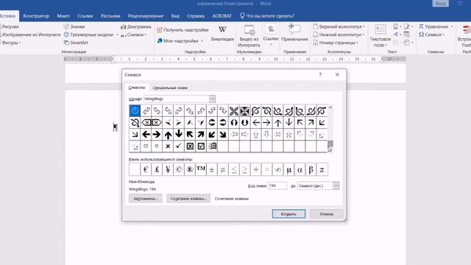Insert Диаграмма chart from ribbon

pyautogui.click(x=135, y=26)
